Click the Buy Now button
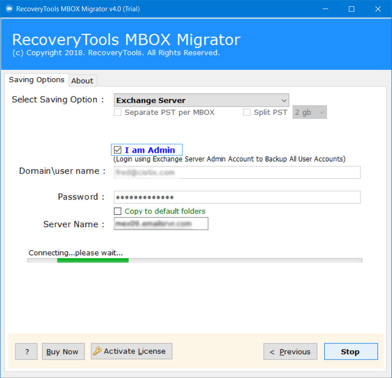This screenshot has height=378, width=392. pos(63,351)
